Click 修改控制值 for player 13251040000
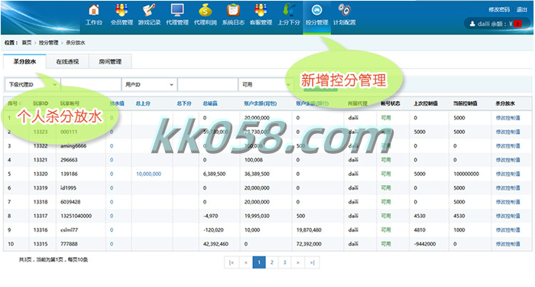 (507, 216)
